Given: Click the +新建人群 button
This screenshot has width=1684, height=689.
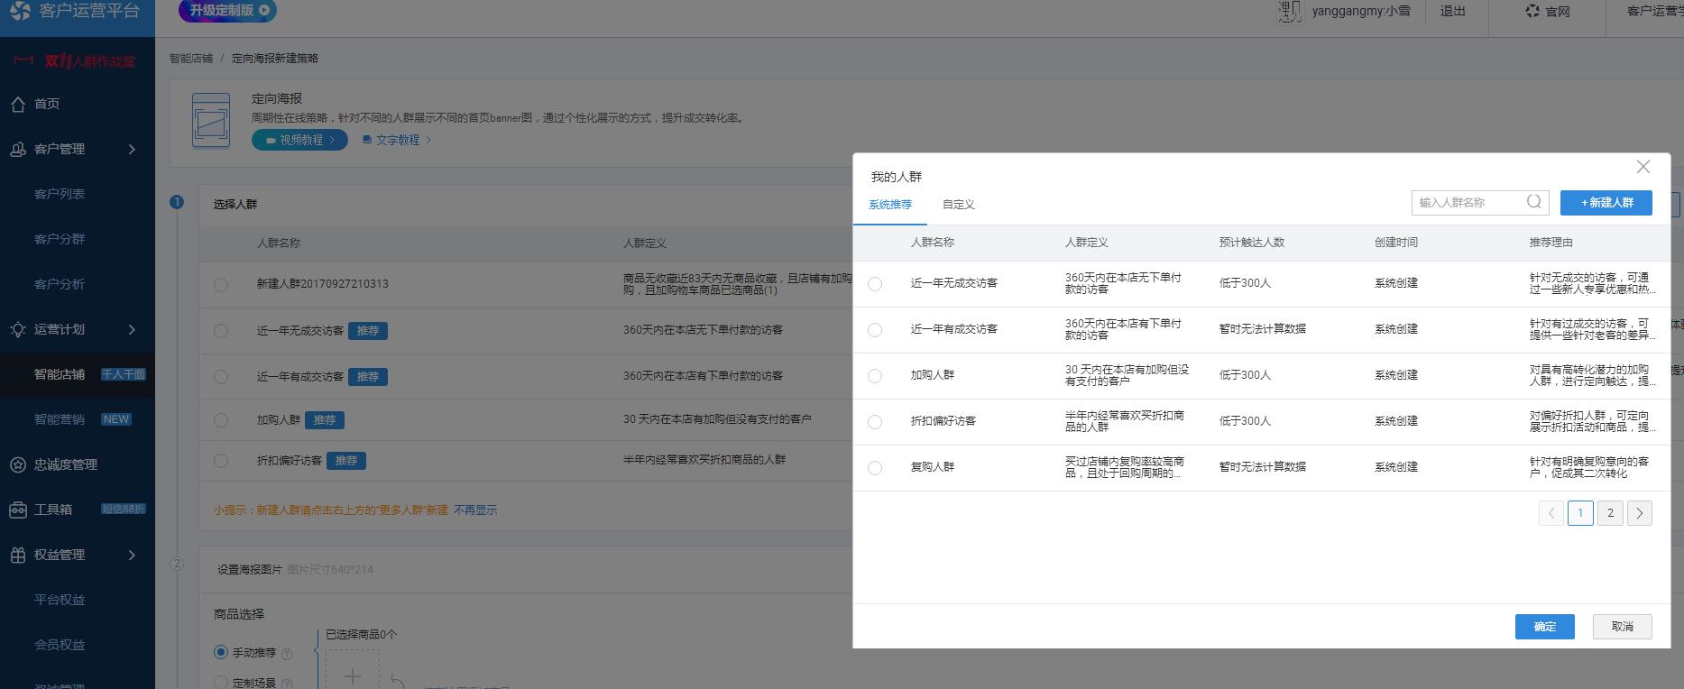Looking at the screenshot, I should click(x=1606, y=203).
